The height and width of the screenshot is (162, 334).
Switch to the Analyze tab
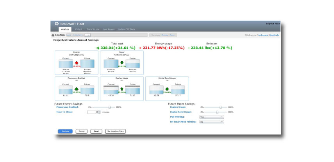tap(65, 29)
